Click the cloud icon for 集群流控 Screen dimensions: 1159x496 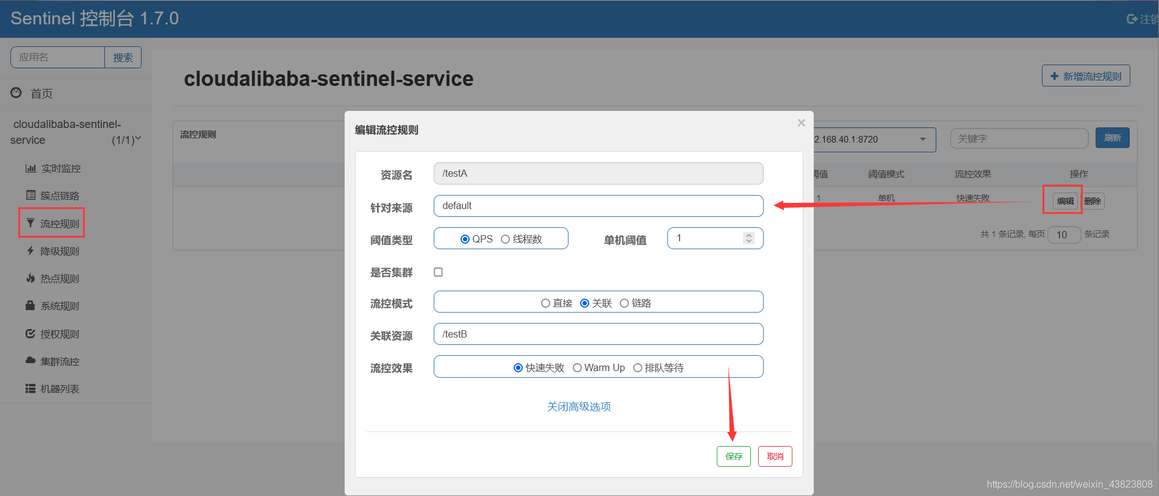[30, 361]
